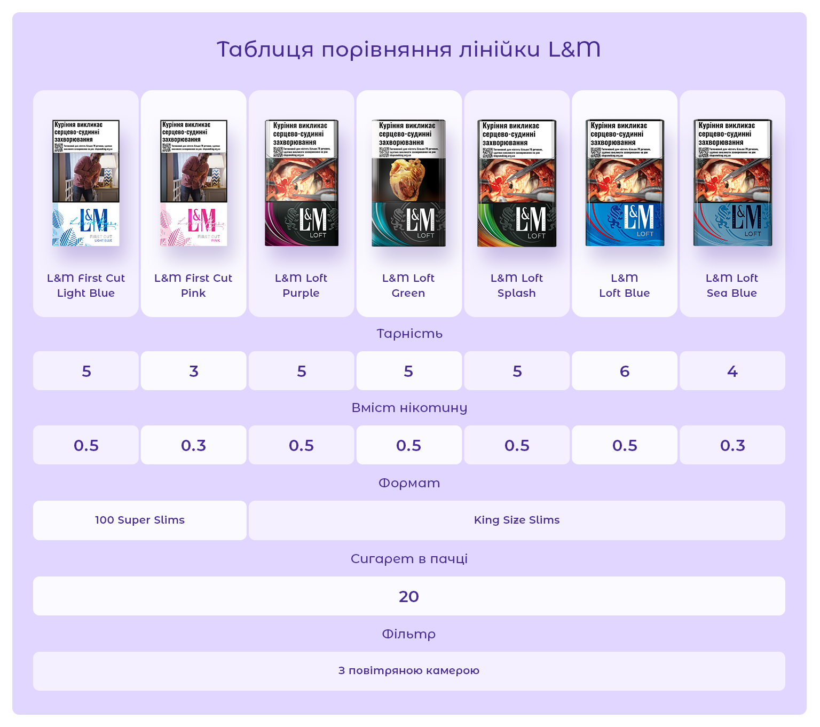Click the "Вміст нікотину" section heading
The height and width of the screenshot is (727, 820).
[409, 408]
